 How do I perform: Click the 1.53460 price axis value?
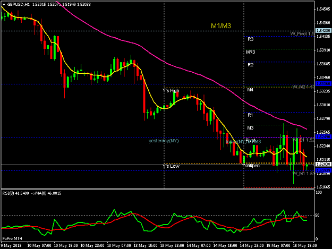[x=324, y=78]
